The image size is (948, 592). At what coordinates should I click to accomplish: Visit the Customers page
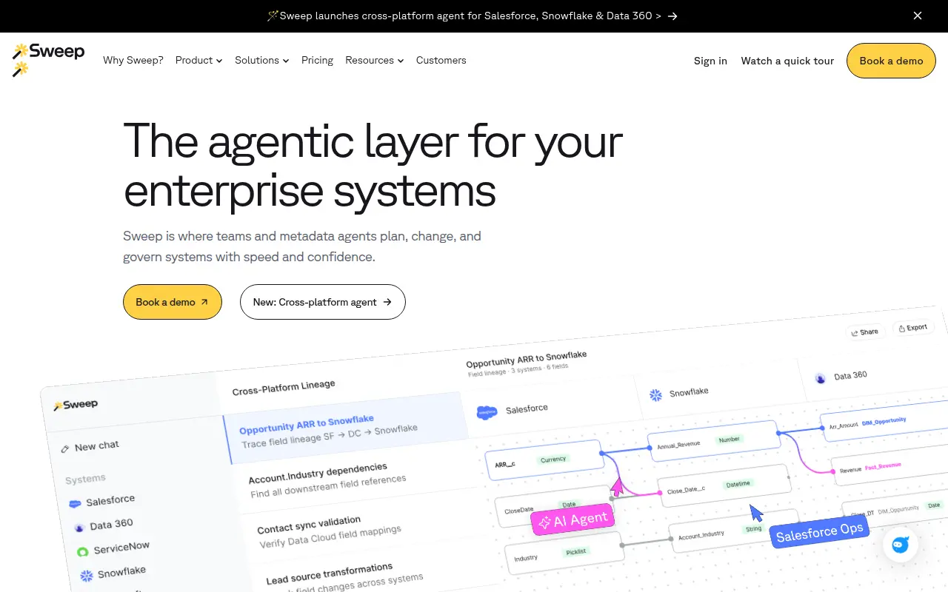tap(441, 60)
